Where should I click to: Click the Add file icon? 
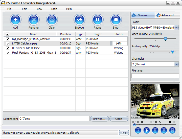pyautogui.click(x=15, y=20)
